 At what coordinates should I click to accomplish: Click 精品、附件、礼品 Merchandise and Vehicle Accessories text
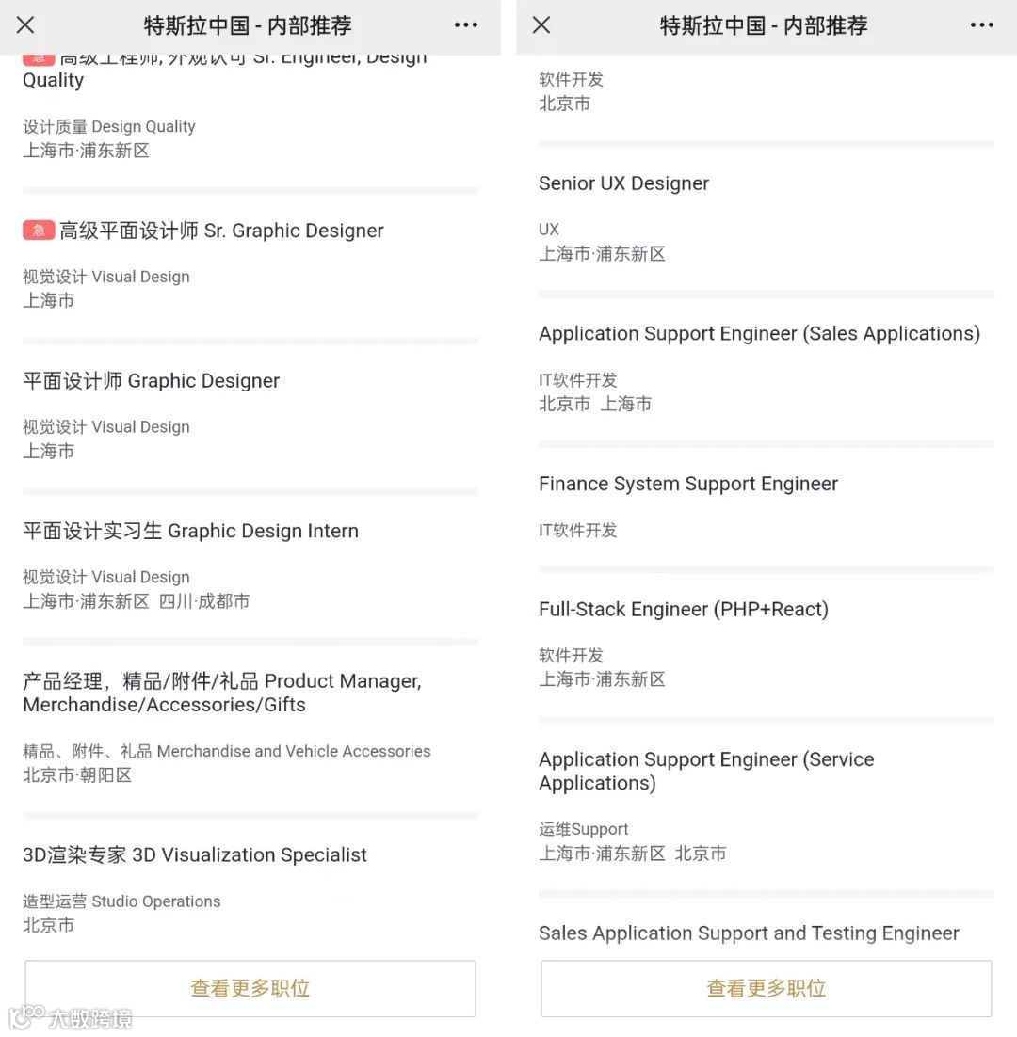[x=226, y=751]
